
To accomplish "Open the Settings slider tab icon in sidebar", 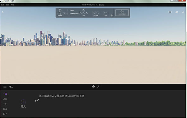I will pyautogui.click(x=5, y=104).
